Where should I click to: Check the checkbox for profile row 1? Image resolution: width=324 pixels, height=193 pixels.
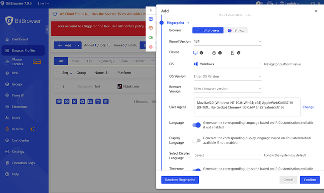point(57,87)
